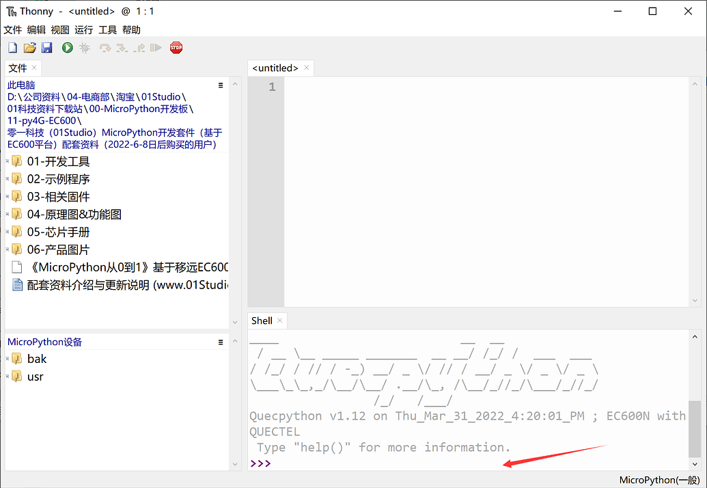Click the Resume debugging icon
The width and height of the screenshot is (707, 488).
(x=156, y=48)
